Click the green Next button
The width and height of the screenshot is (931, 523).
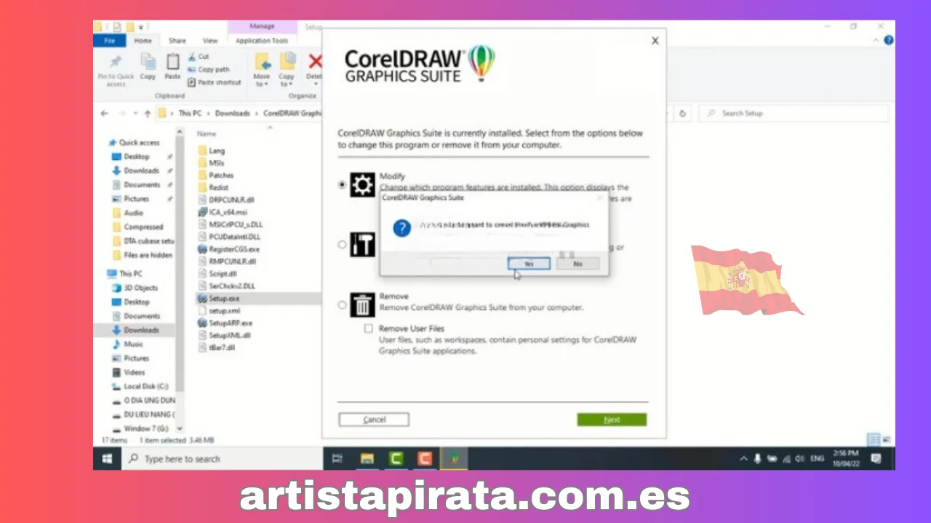[612, 420]
